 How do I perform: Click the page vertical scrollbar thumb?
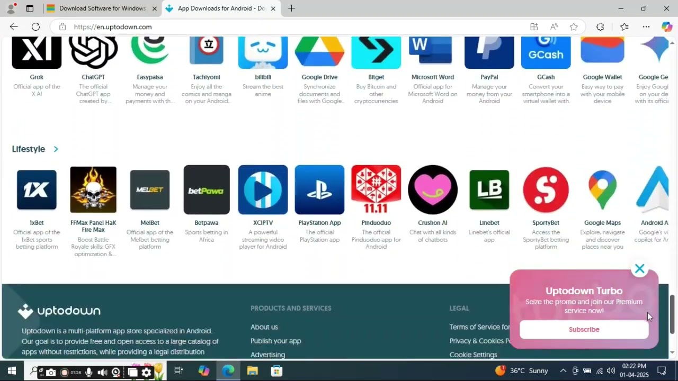pyautogui.click(x=672, y=314)
